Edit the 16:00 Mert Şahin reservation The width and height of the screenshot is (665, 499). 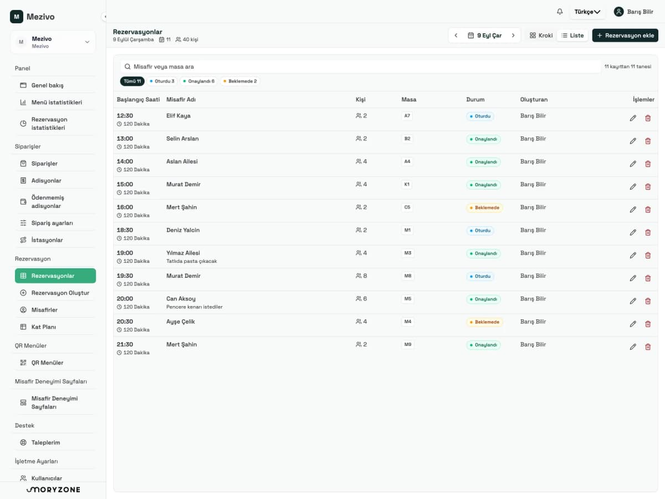click(633, 210)
